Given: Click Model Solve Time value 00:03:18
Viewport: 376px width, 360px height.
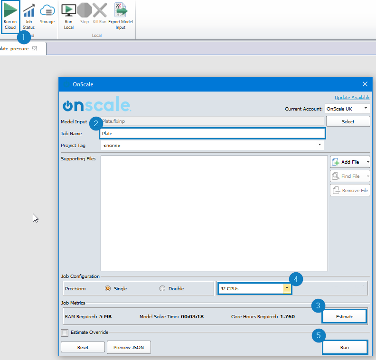Looking at the screenshot, I should [x=192, y=317].
